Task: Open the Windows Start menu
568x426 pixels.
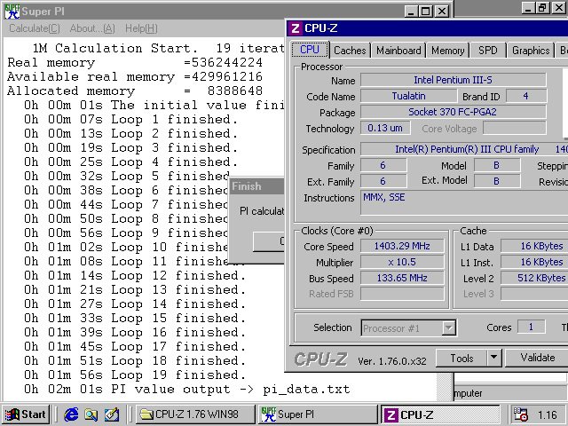Action: point(26,414)
